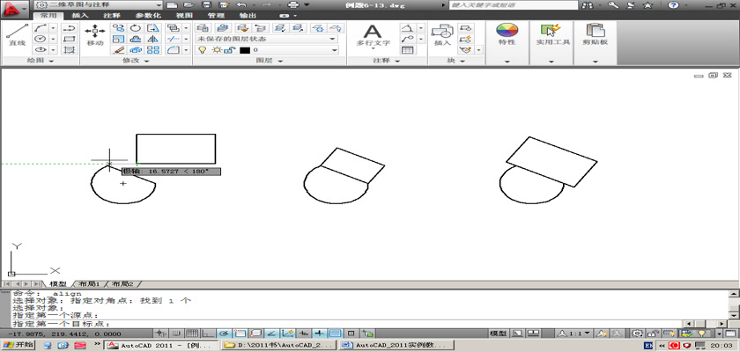Open the layer state dropdown 未保存的图层状态

[267, 39]
